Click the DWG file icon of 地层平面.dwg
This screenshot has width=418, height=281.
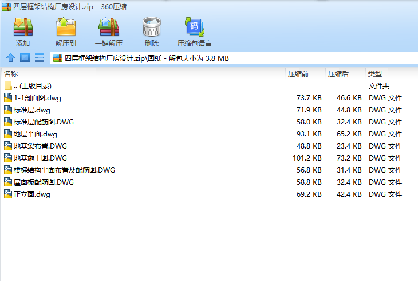(x=8, y=134)
